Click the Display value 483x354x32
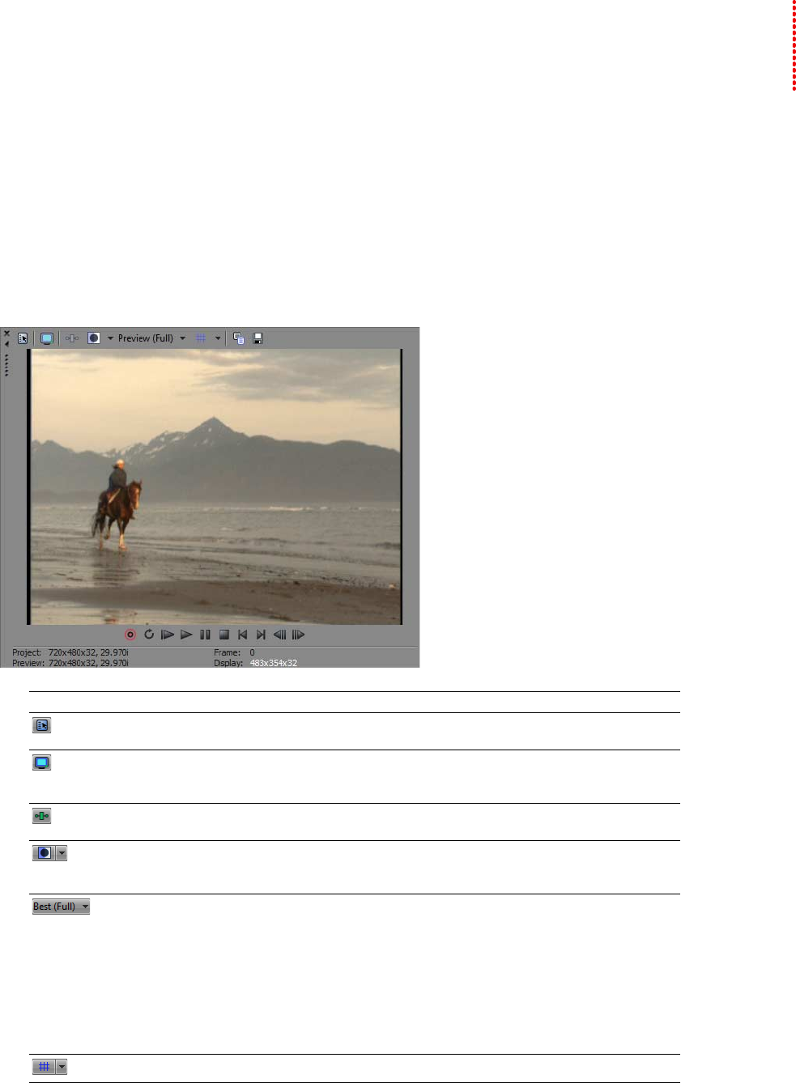The height and width of the screenshot is (1083, 796). (x=274, y=663)
